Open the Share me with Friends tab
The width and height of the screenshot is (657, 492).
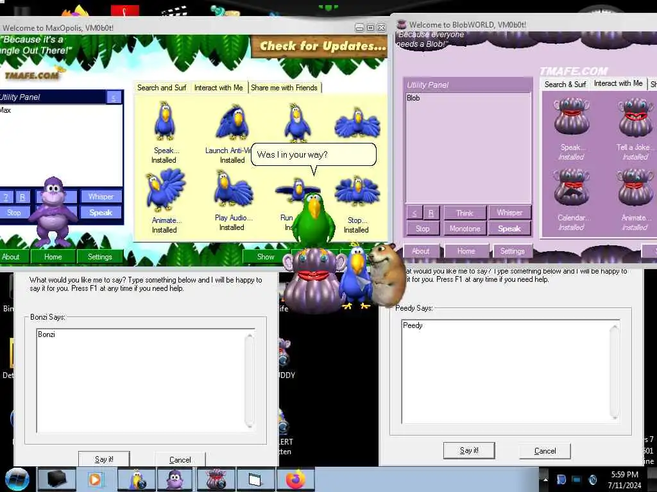coord(284,88)
